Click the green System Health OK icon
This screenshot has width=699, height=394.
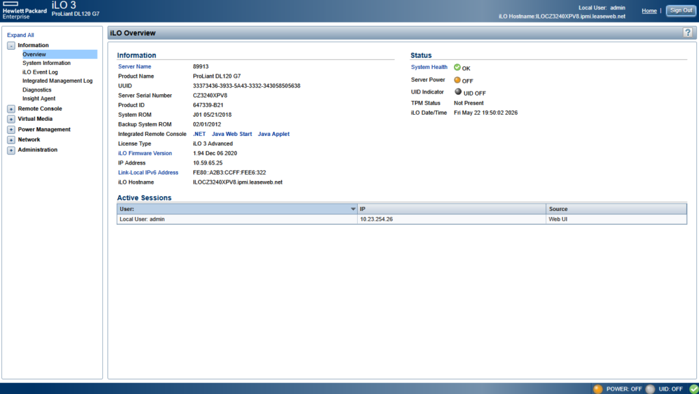tap(457, 68)
